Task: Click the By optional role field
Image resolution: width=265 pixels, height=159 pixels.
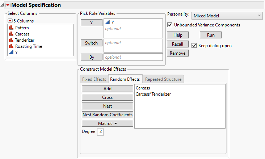Action: click(133, 57)
